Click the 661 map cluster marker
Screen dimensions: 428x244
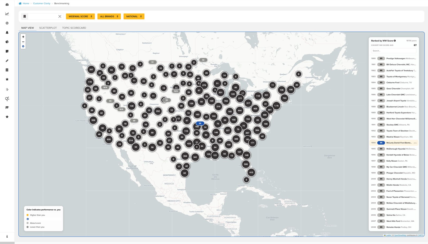[270, 110]
